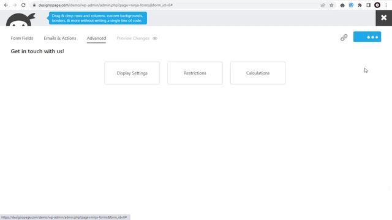Open the side panel icon

(368, 5)
